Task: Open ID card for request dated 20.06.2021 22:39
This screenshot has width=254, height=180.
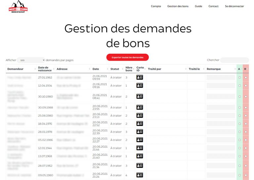Action: tap(140, 132)
